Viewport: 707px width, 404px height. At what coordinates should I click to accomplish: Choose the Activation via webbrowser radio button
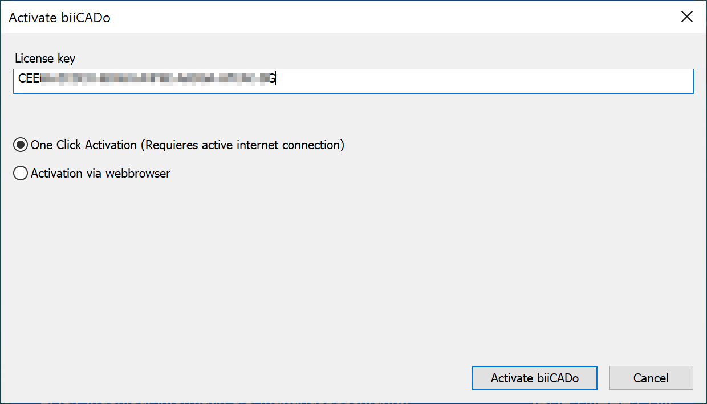(21, 174)
